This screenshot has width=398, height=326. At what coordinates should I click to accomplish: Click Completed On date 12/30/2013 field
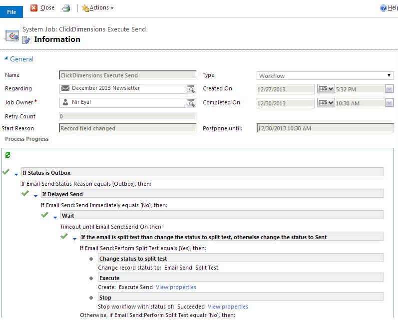pyautogui.click(x=285, y=103)
